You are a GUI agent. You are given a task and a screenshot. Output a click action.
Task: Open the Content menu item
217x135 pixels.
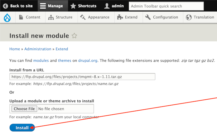point(33,17)
